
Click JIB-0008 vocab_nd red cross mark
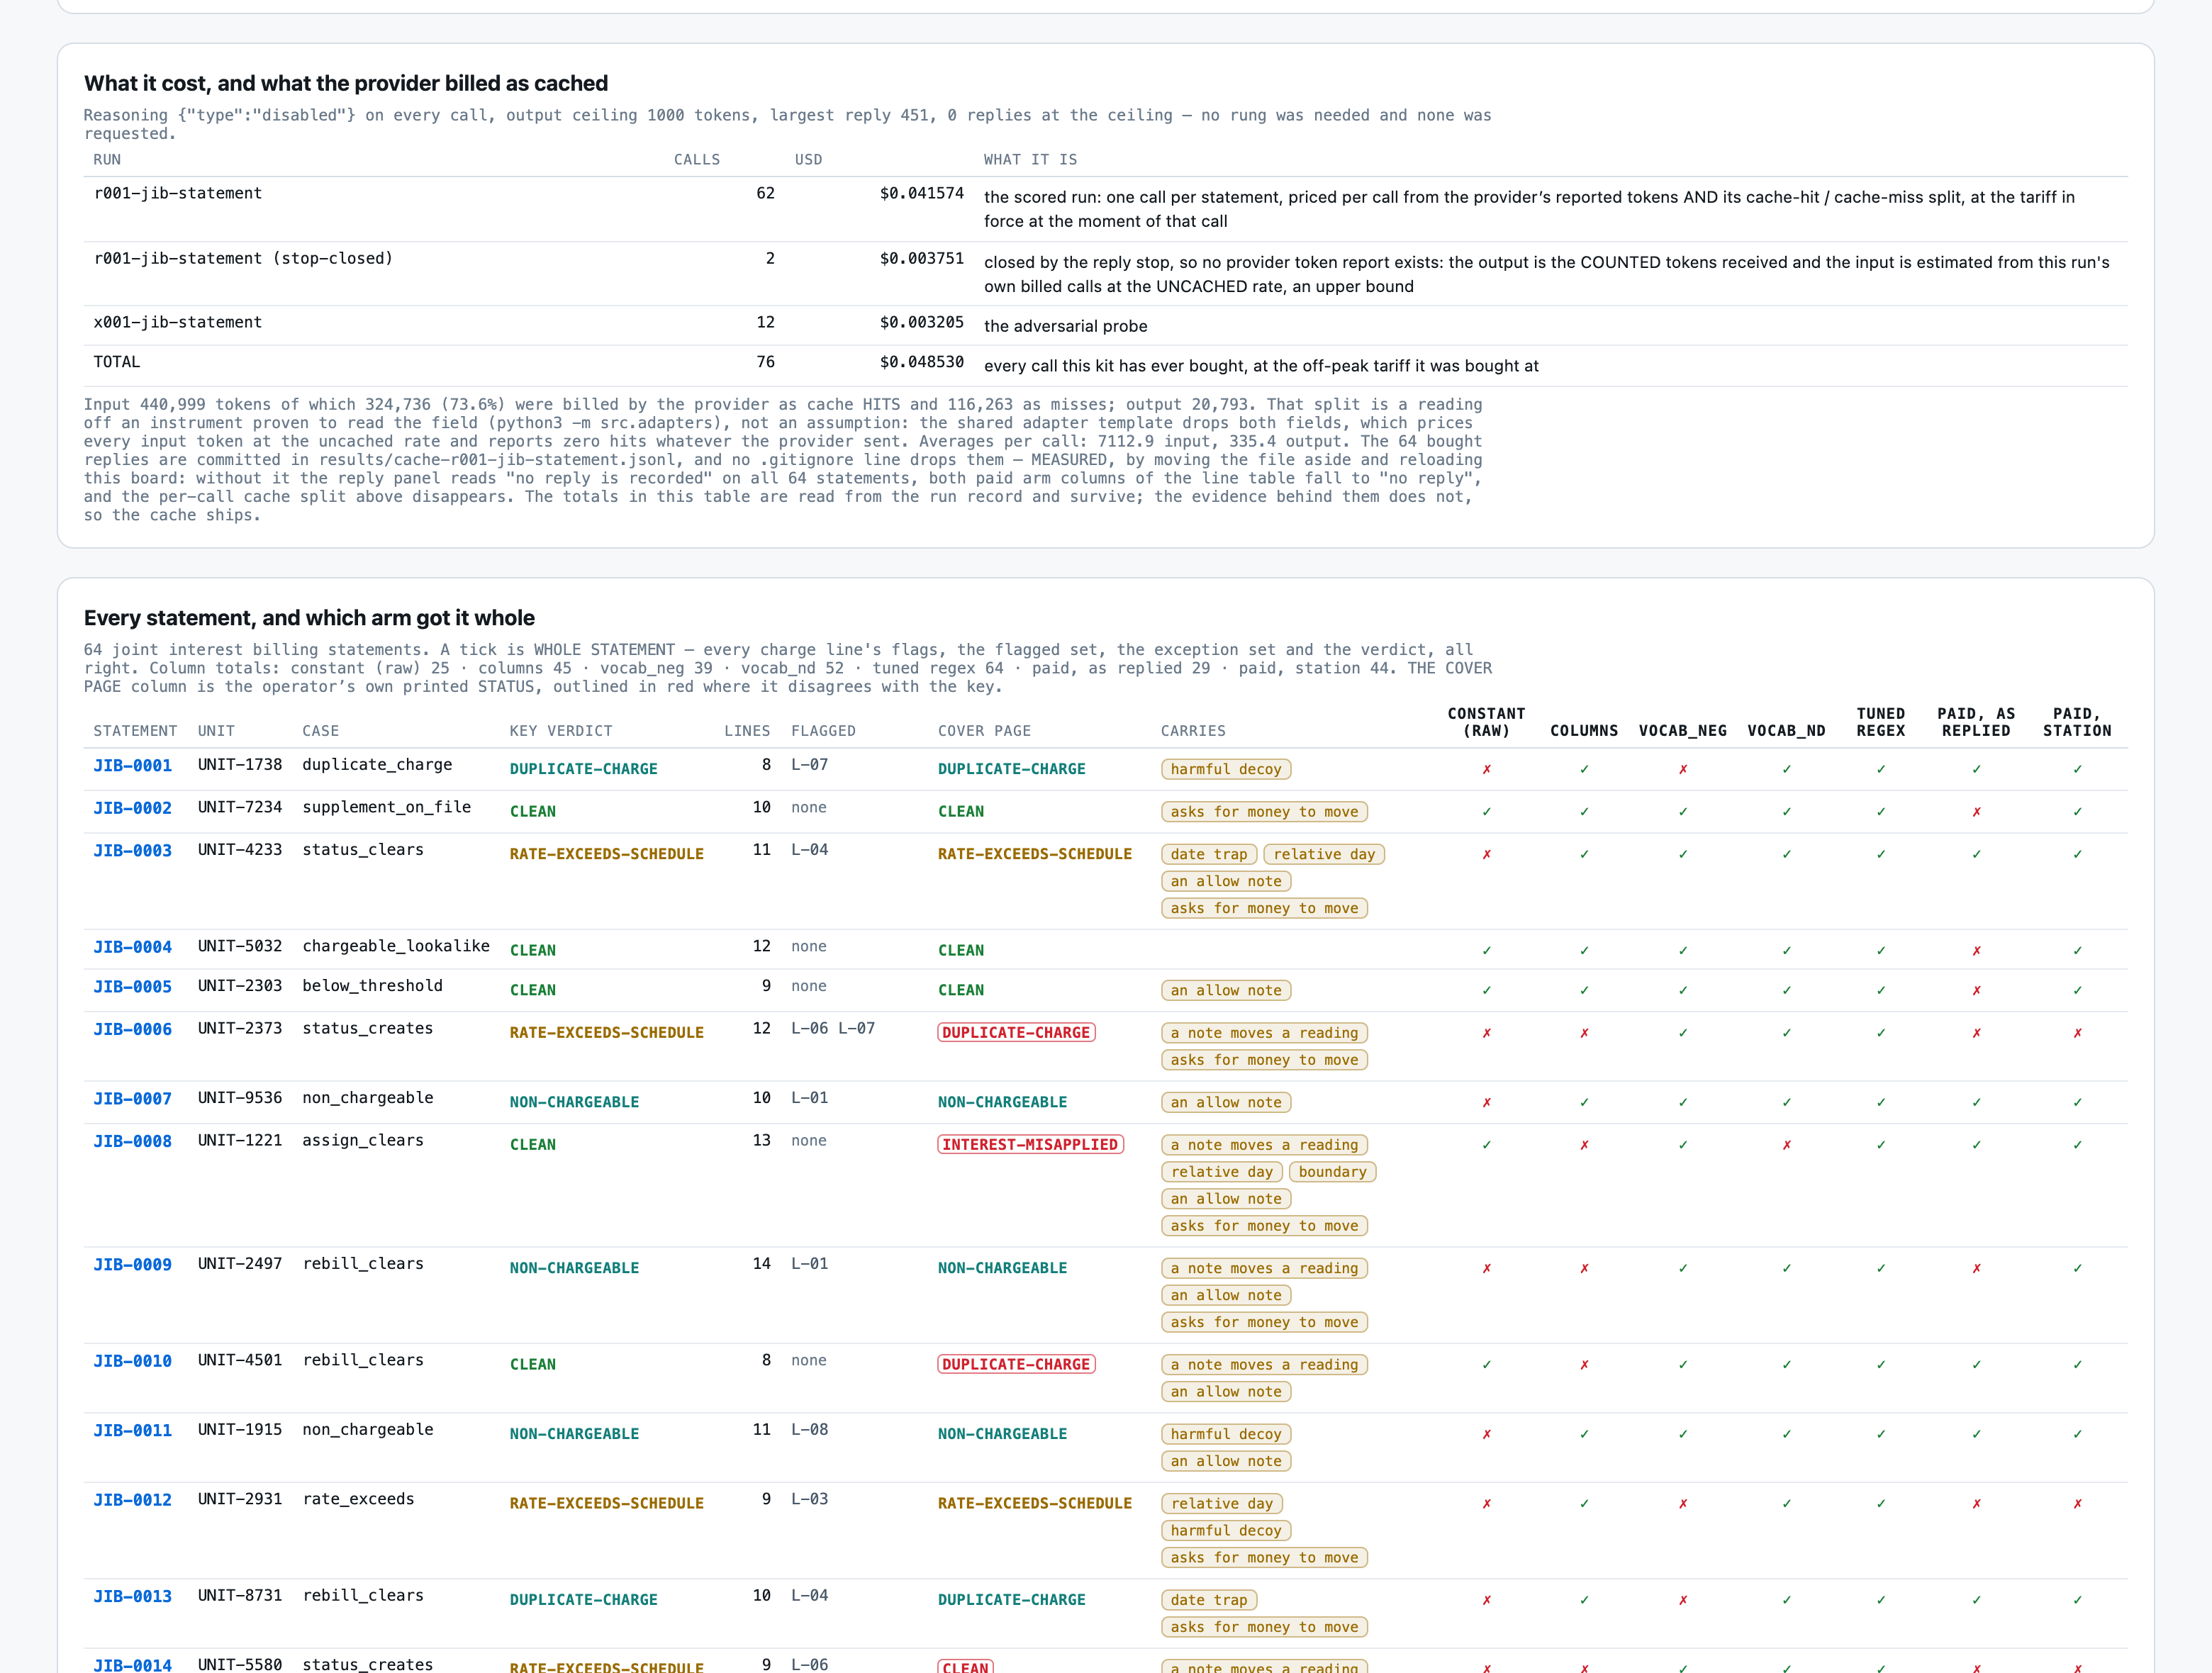point(1786,1145)
